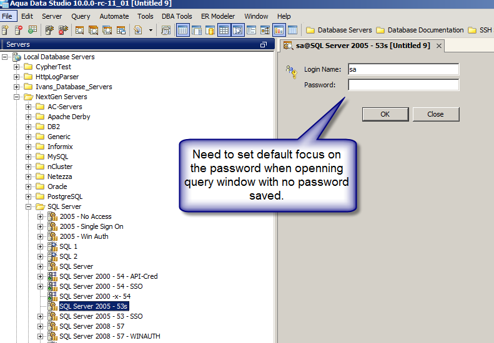The width and height of the screenshot is (494, 343).
Task: Expand the AC-Servers folder
Action: point(29,107)
